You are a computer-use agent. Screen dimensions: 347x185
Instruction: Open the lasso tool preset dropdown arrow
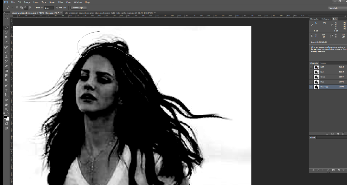point(12,8)
